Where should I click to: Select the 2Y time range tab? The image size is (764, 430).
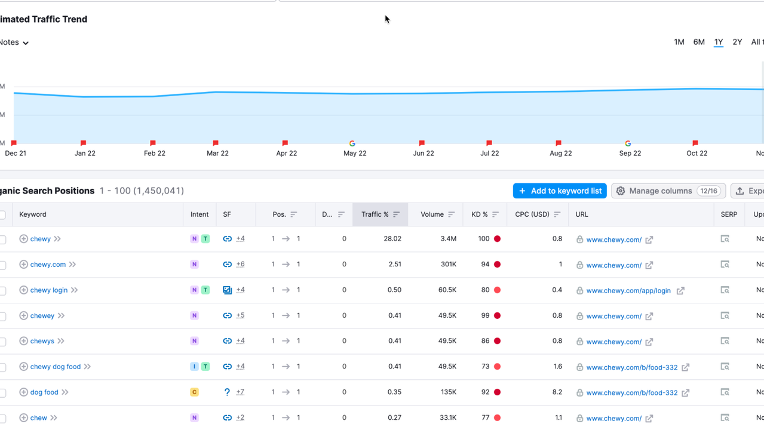[737, 42]
